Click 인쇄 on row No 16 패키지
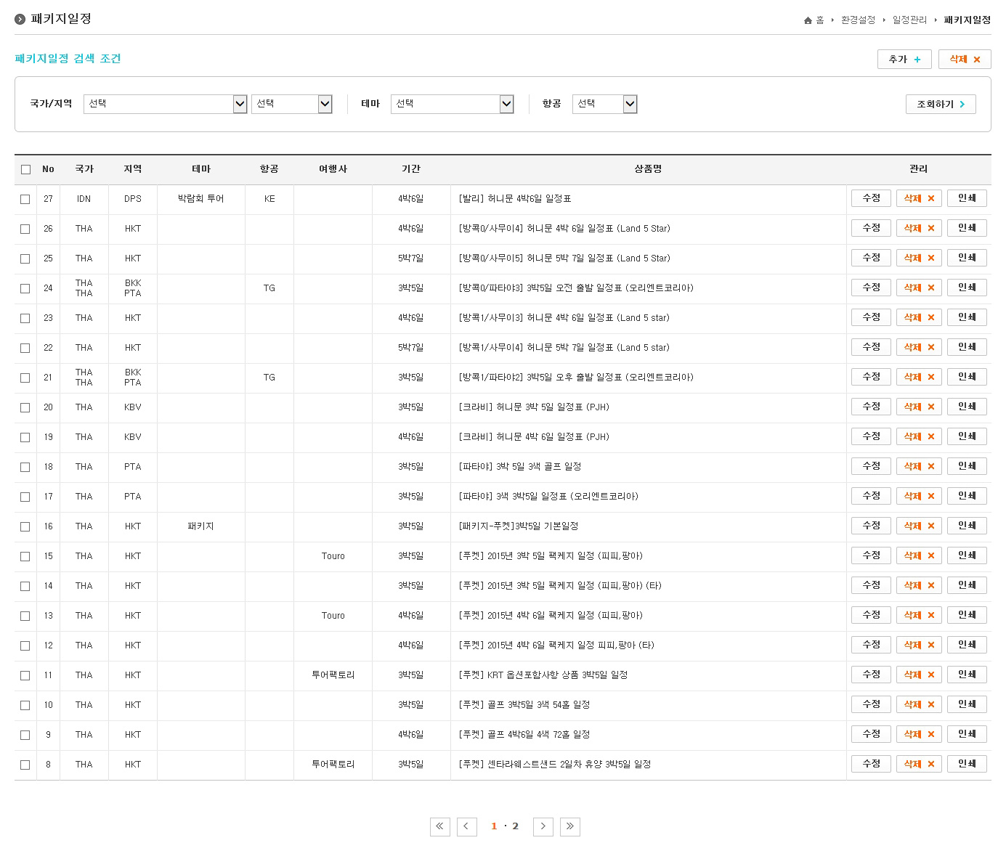This screenshot has height=851, width=1006. [967, 525]
